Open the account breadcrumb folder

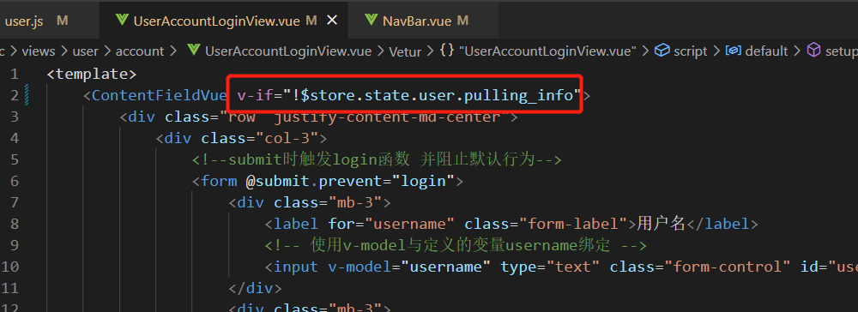coord(140,51)
